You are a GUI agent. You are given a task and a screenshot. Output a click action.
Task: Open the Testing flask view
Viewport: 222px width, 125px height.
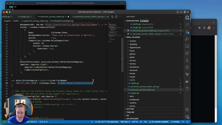point(187,60)
